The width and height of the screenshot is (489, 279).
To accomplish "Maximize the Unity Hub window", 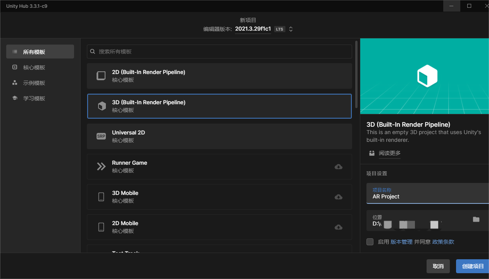I will point(469,6).
